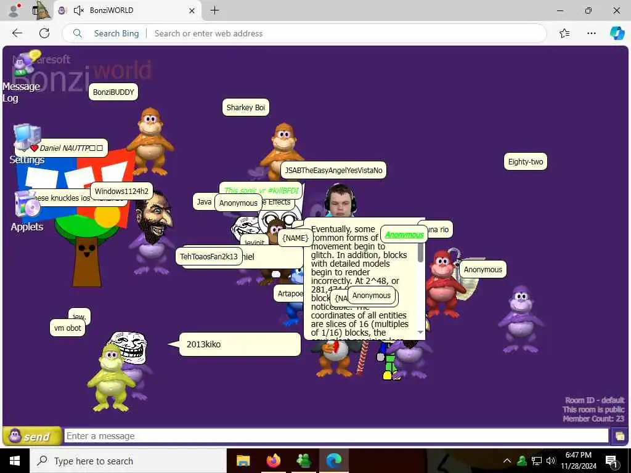Open the notification center icon
Viewport: 631px width, 473px height.
point(611,461)
